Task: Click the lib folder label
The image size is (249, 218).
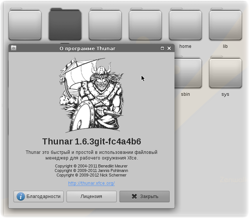Action: (225, 46)
